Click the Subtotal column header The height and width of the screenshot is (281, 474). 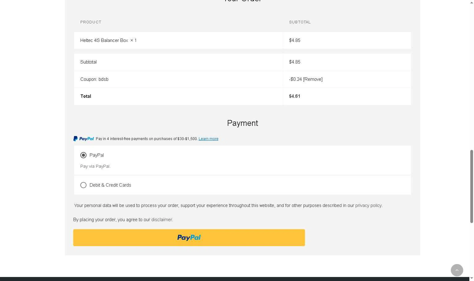click(300, 22)
